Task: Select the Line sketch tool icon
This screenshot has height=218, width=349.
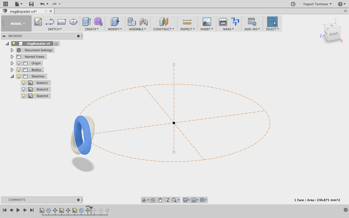Action: pyautogui.click(x=50, y=22)
